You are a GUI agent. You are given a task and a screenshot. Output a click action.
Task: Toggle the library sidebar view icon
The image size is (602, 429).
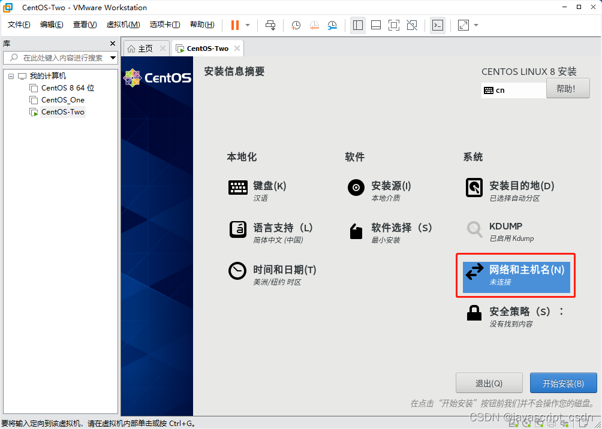coord(358,25)
